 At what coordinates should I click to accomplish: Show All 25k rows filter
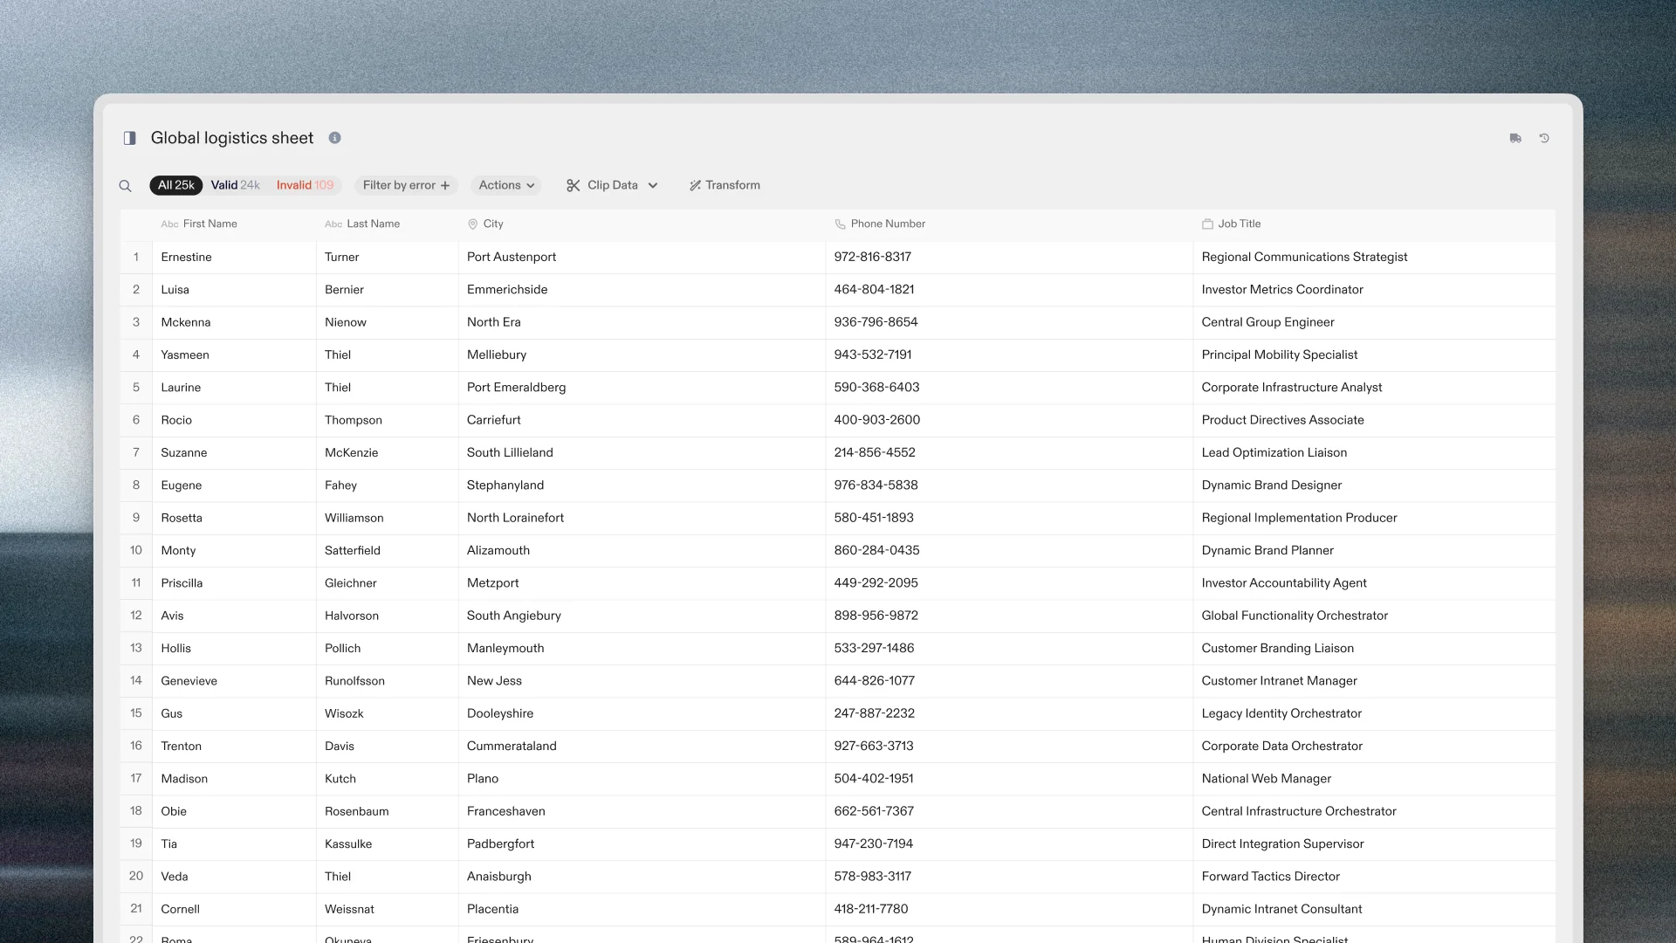coord(175,185)
